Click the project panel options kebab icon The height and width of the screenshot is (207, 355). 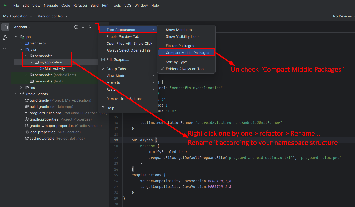[x=97, y=27]
